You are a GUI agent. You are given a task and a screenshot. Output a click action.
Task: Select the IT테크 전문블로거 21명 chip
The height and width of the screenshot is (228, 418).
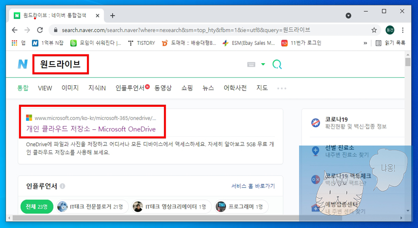point(92,207)
